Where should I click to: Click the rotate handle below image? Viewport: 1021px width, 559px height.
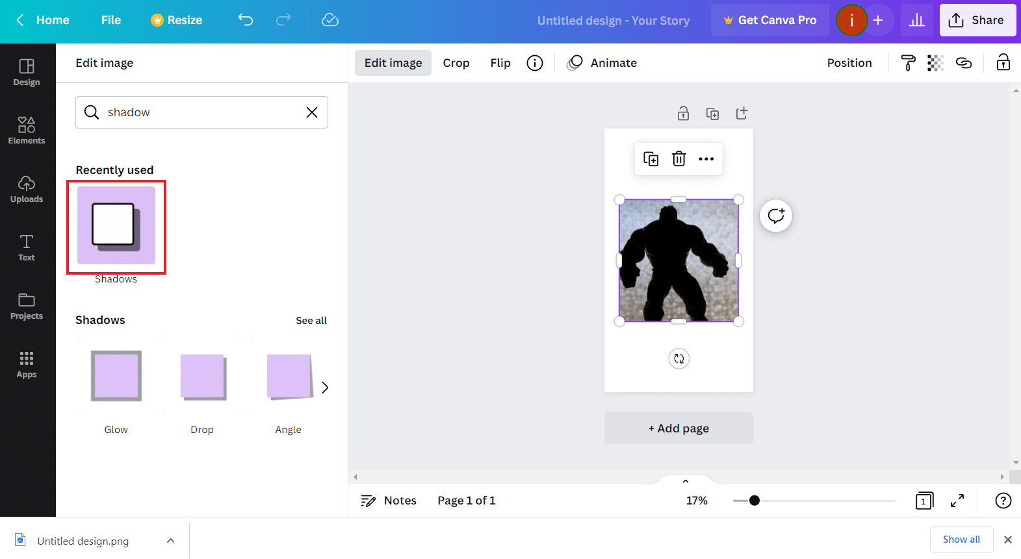coord(679,358)
